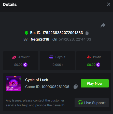This screenshot has height=114, width=113.
Task: Click the Cycle of Luck title
Action: [37, 80]
